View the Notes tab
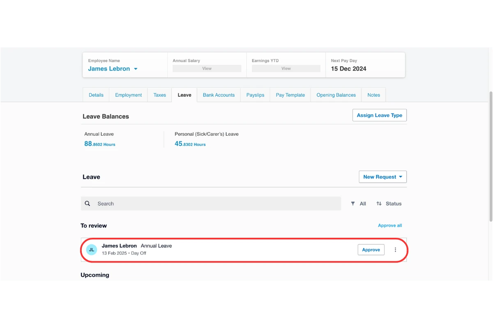The height and width of the screenshot is (328, 493). pyautogui.click(x=374, y=95)
